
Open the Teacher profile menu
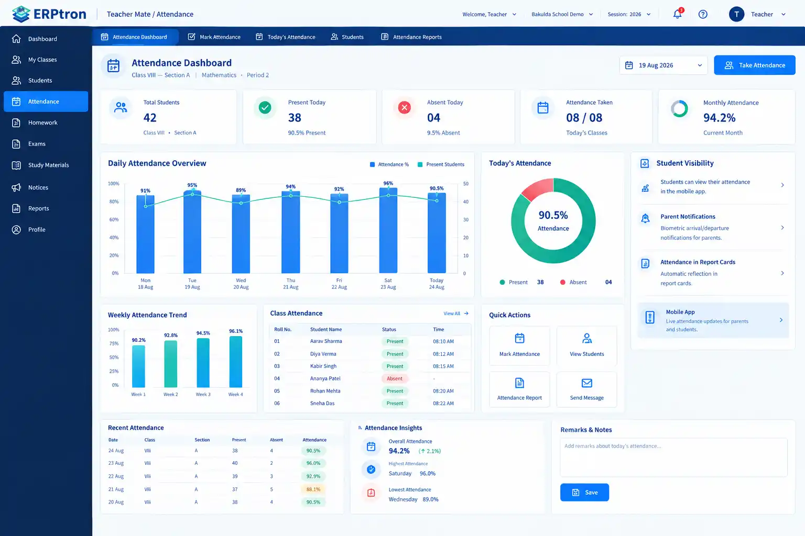click(758, 14)
